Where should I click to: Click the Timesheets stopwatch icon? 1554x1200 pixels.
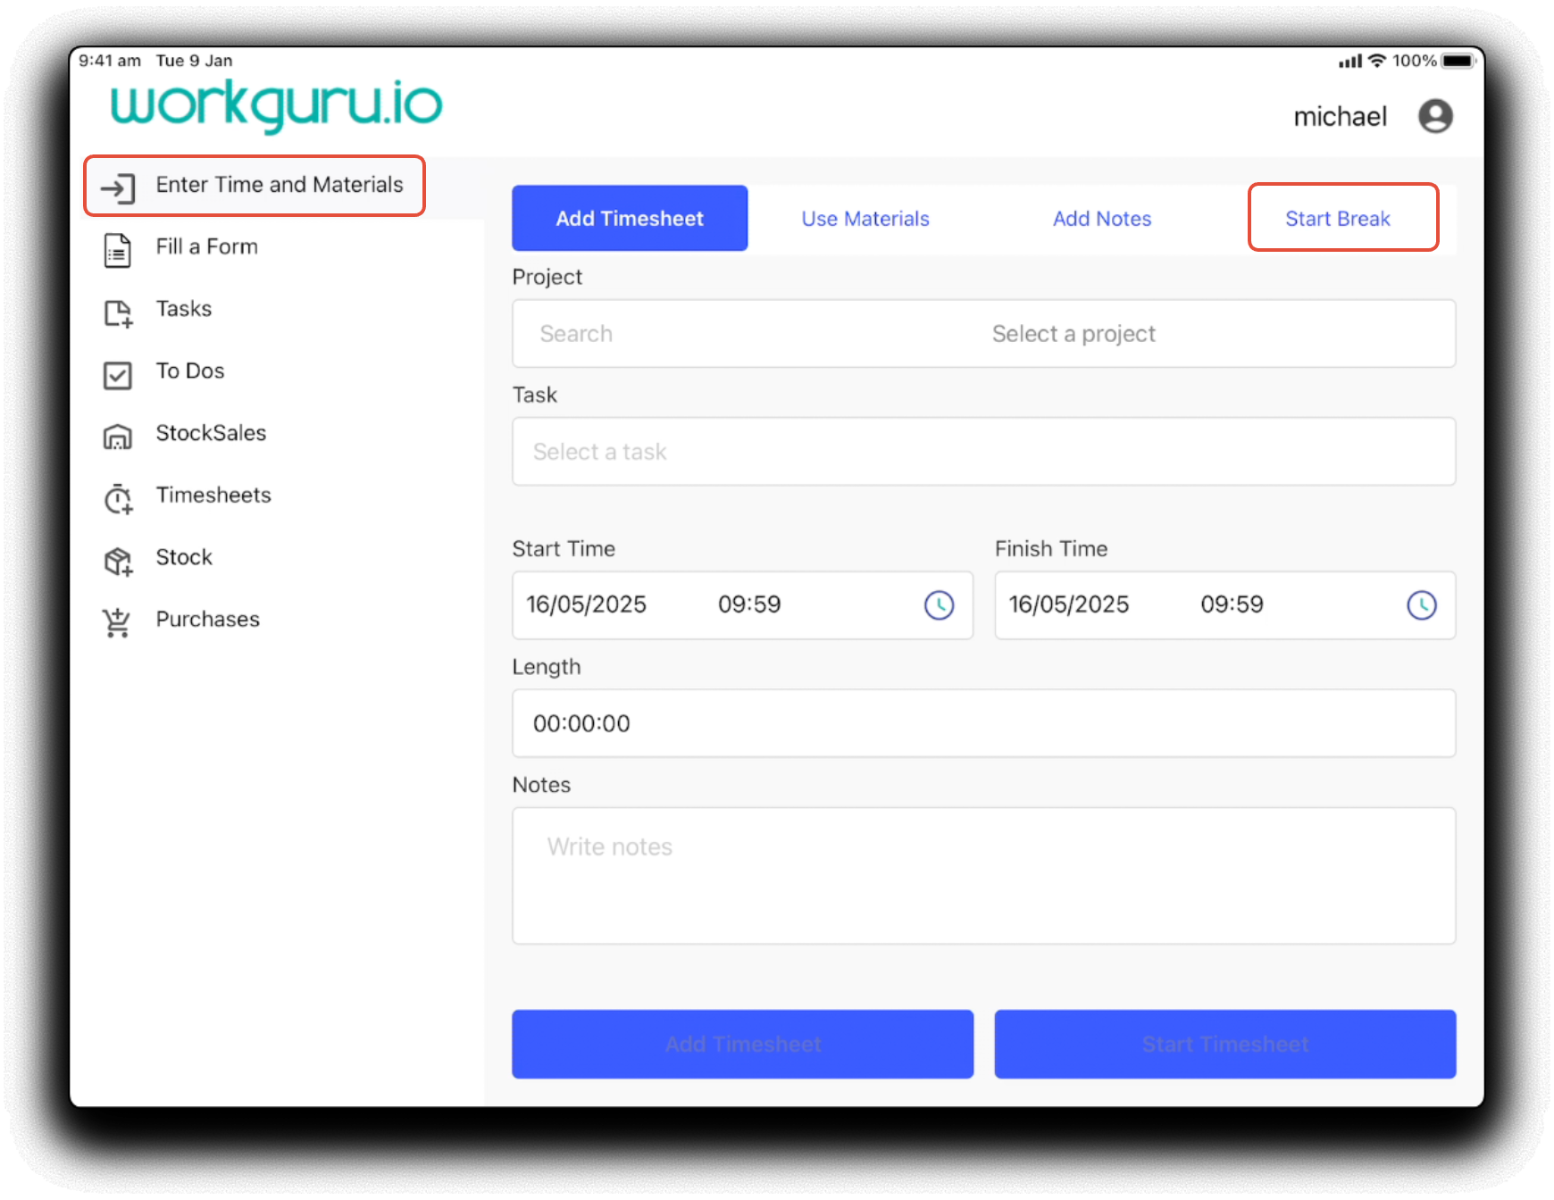click(118, 499)
